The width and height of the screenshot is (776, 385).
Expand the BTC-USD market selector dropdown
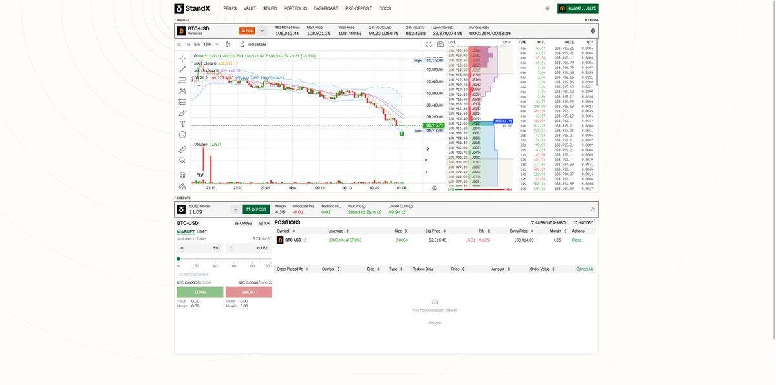(x=263, y=30)
